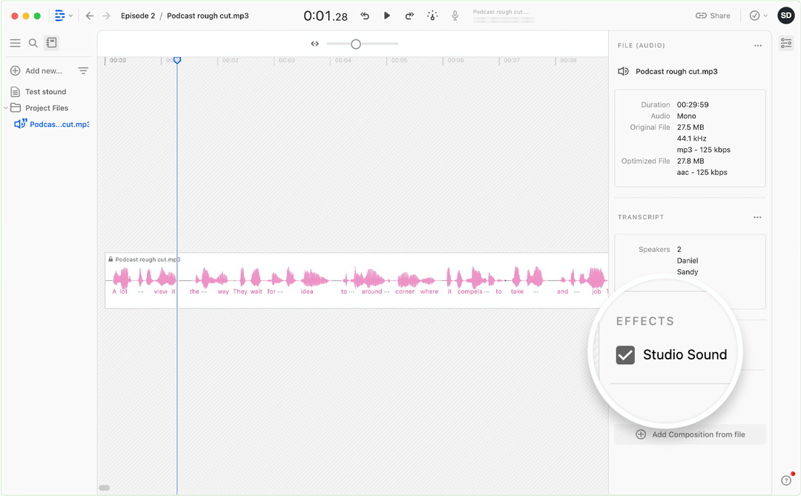Click the microphone recording icon in the toolbar
This screenshot has height=496, width=801.
455,15
